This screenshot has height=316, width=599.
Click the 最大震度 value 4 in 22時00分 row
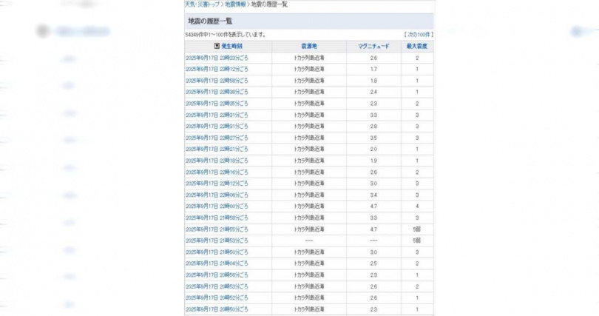(417, 206)
